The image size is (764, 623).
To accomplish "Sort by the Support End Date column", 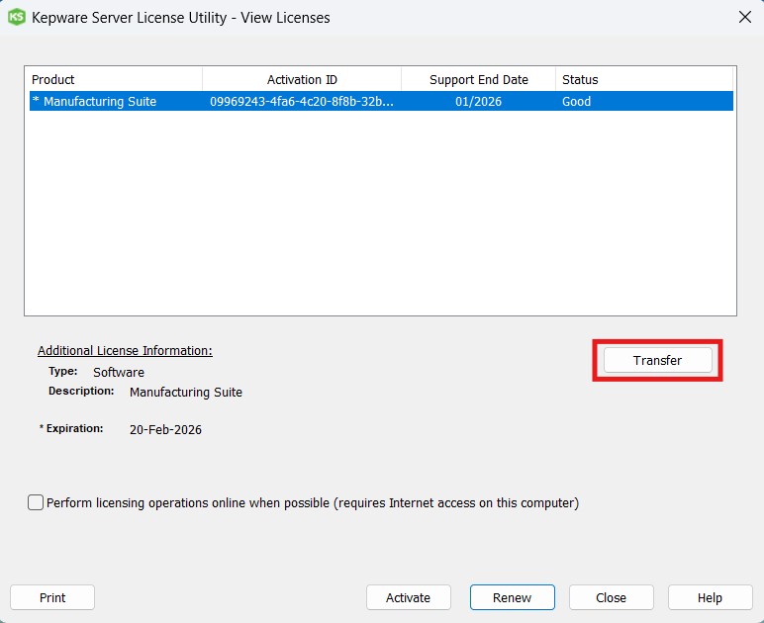I will pyautogui.click(x=478, y=79).
